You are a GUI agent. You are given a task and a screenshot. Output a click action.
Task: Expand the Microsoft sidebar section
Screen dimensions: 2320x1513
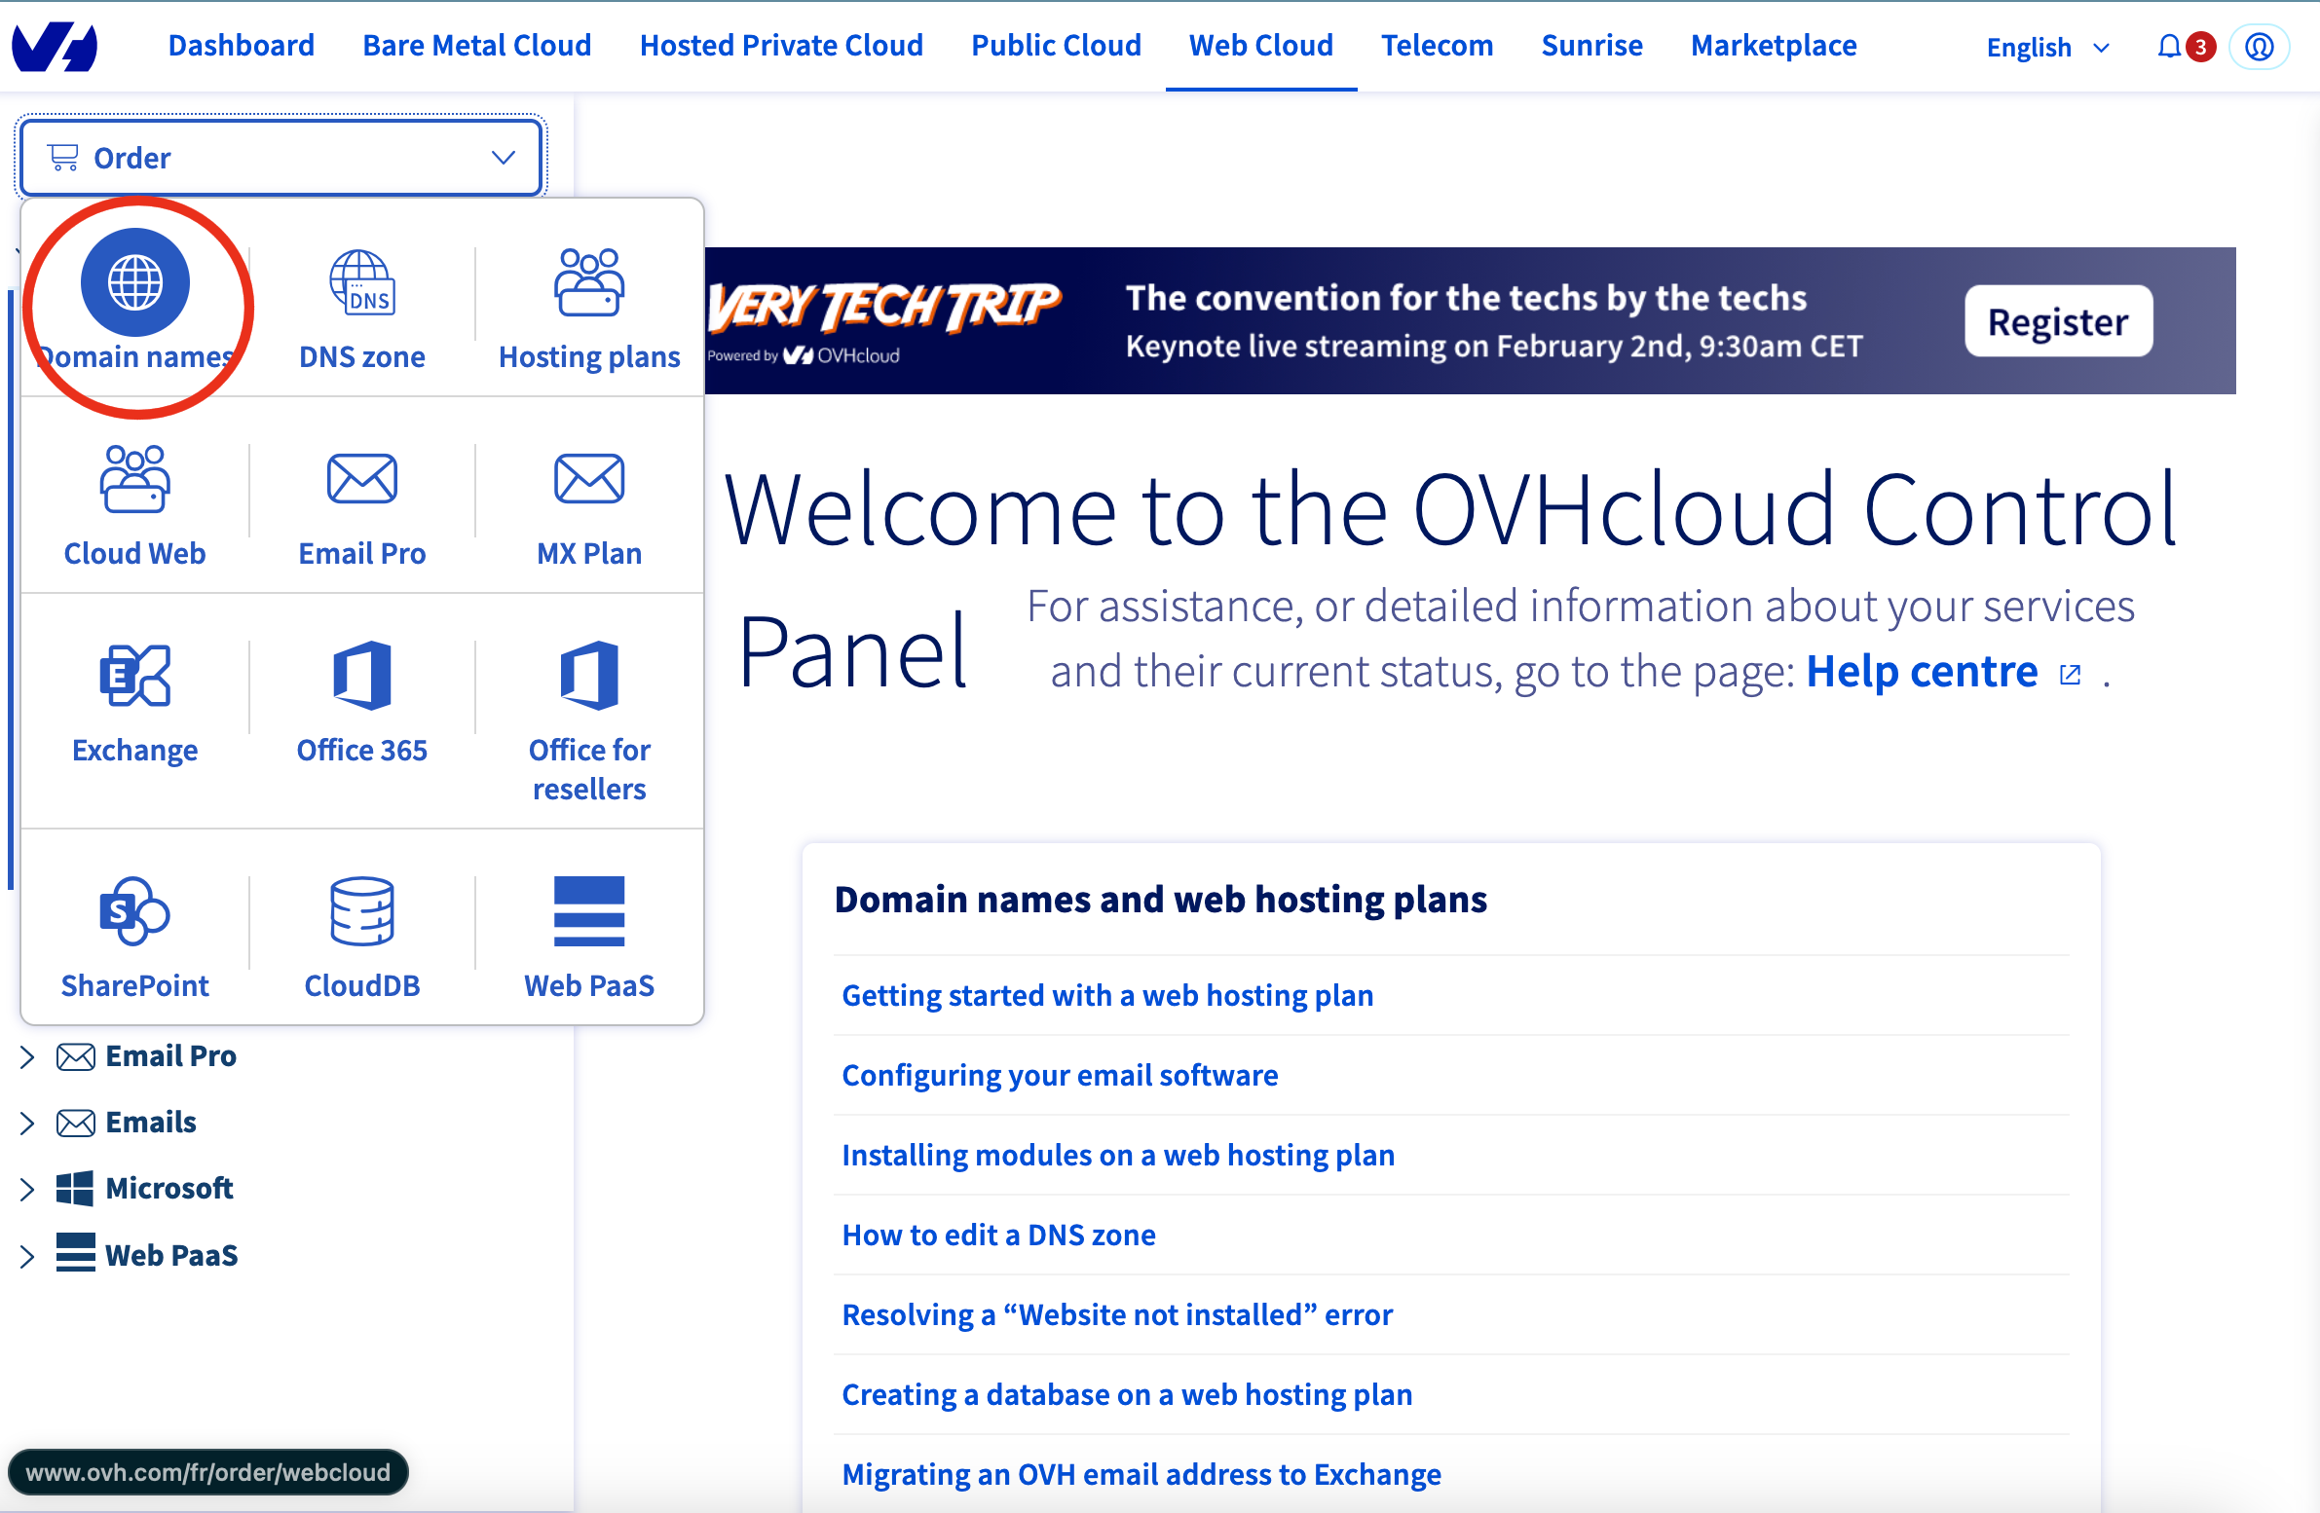(x=27, y=1189)
